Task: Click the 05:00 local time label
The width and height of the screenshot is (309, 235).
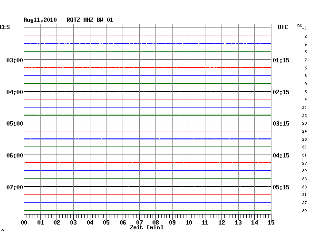Action: click(x=15, y=124)
